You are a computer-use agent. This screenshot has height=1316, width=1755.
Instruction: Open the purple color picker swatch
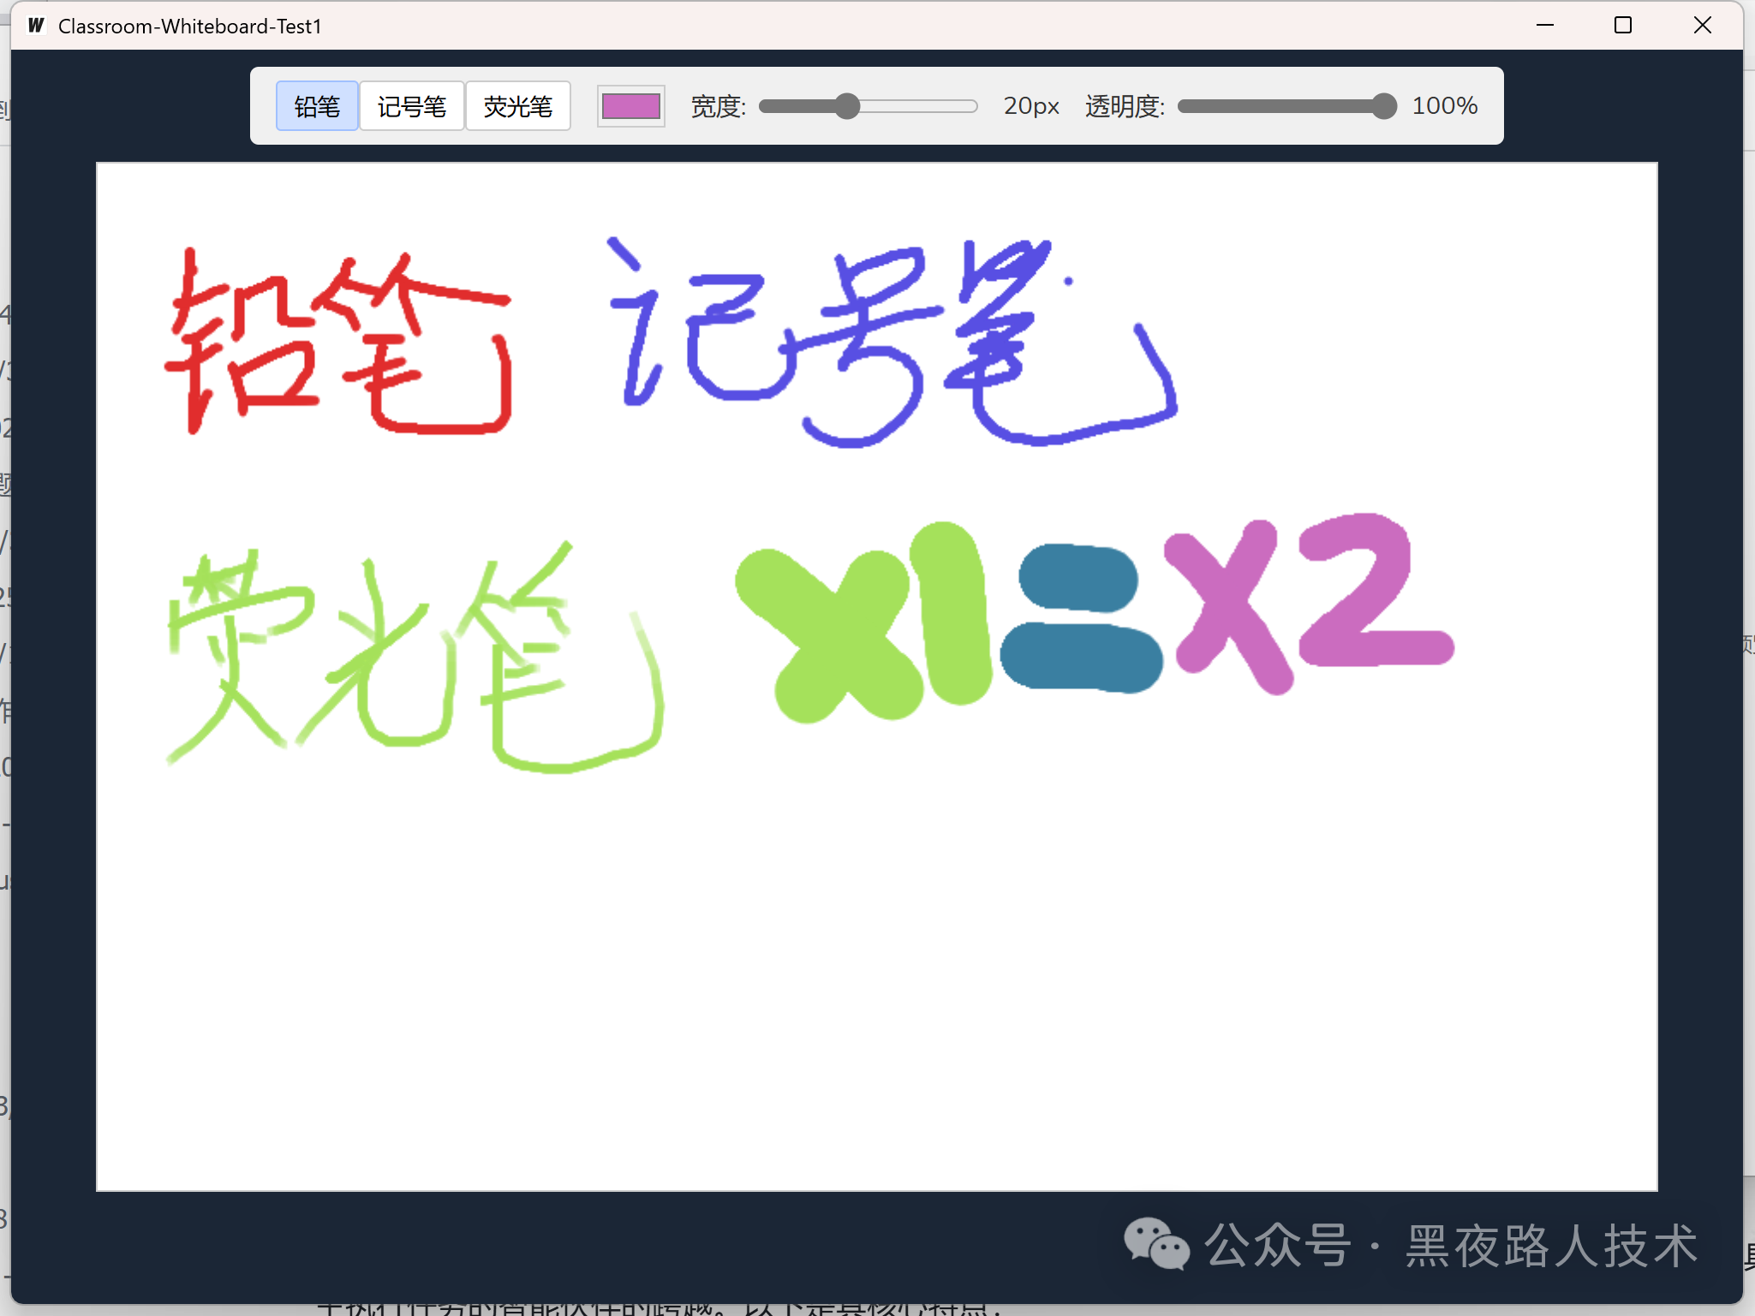click(x=631, y=106)
